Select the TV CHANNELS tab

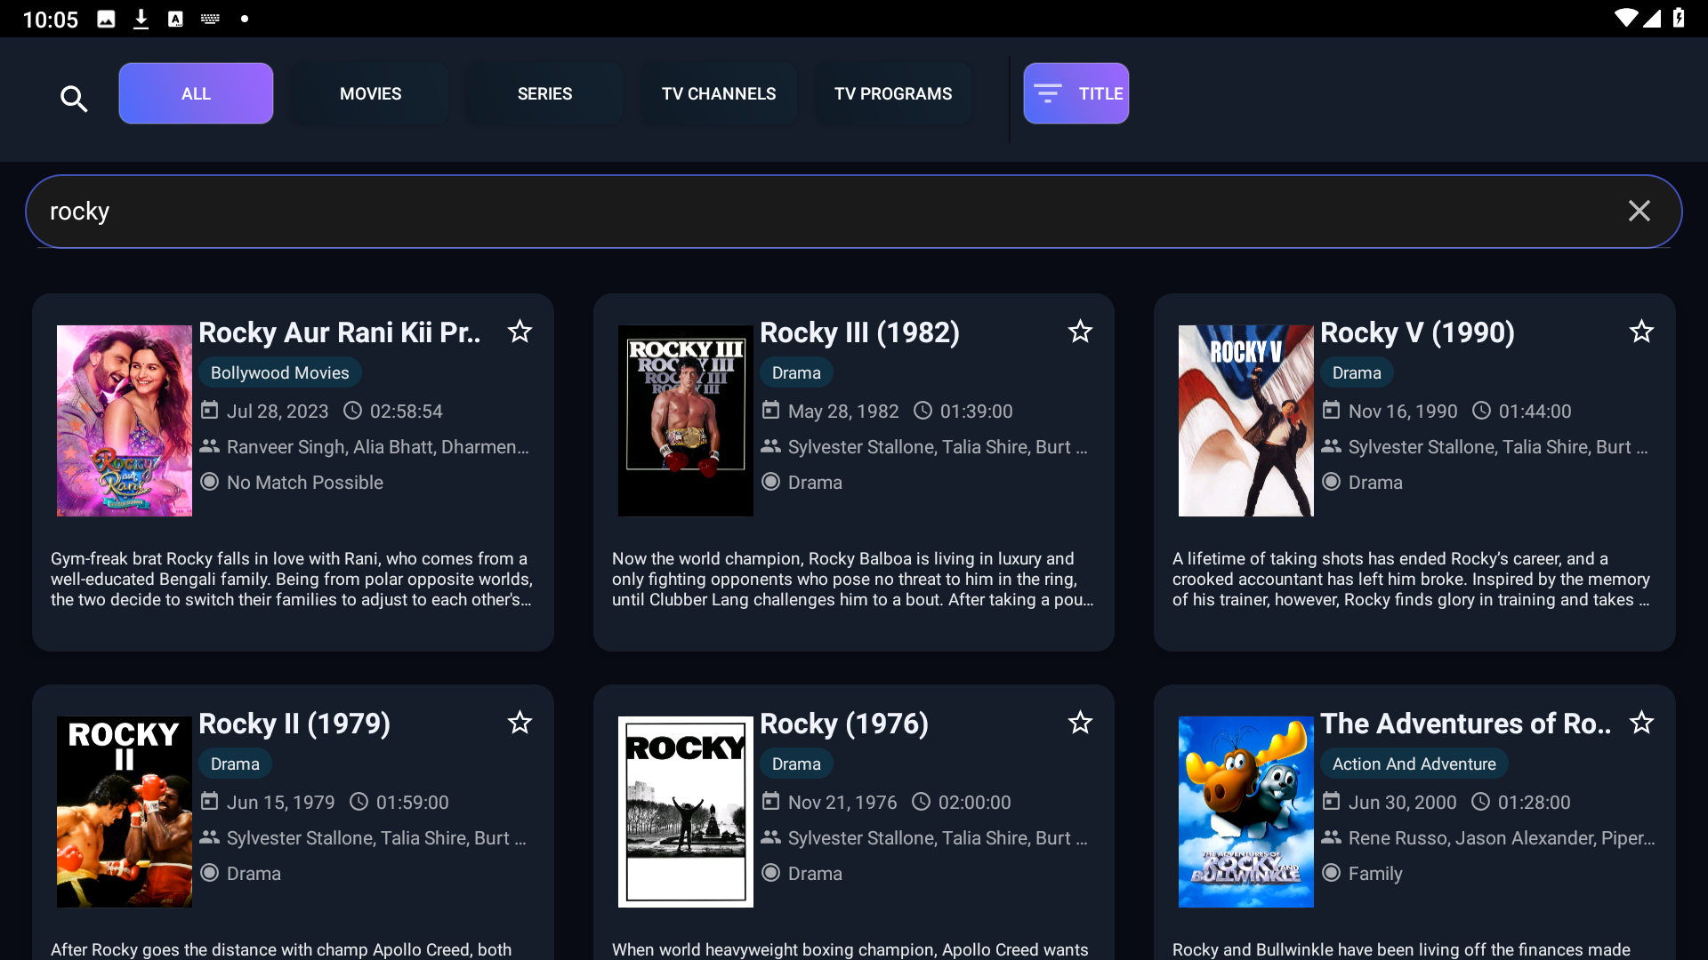coord(718,92)
